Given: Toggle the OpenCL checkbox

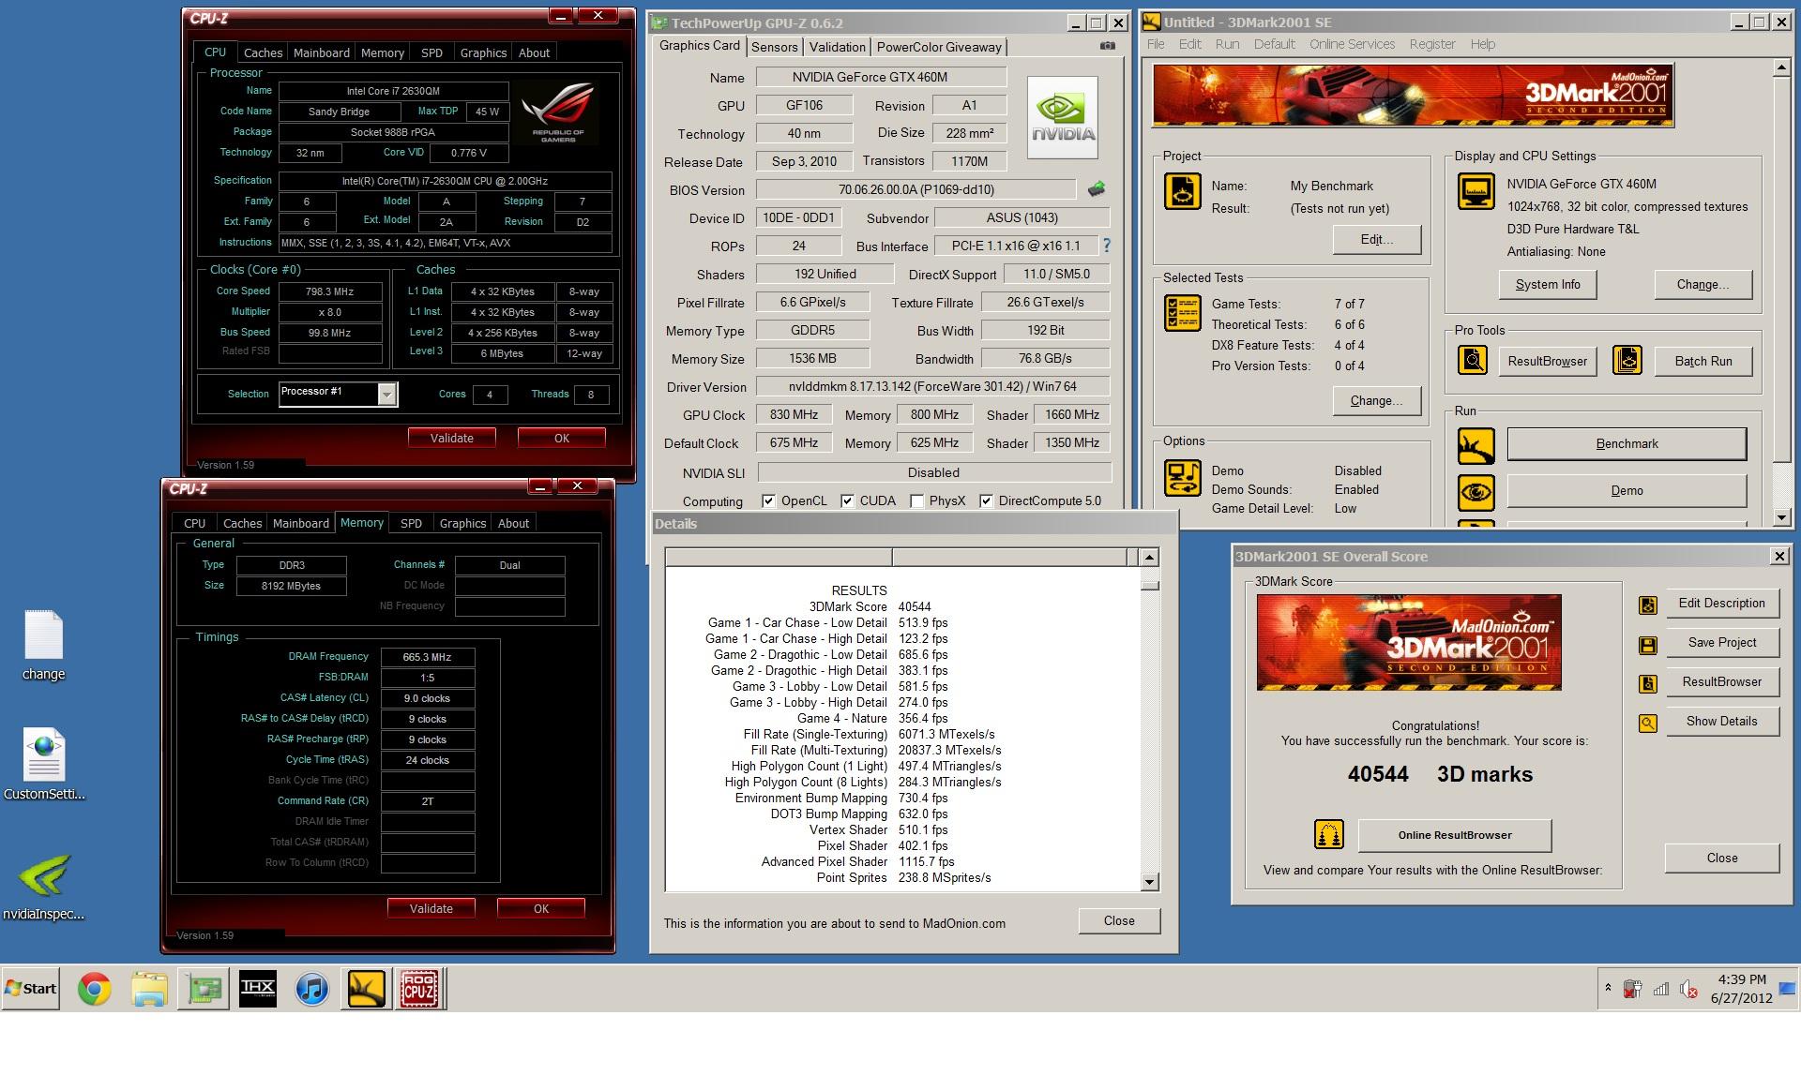Looking at the screenshot, I should [x=768, y=500].
